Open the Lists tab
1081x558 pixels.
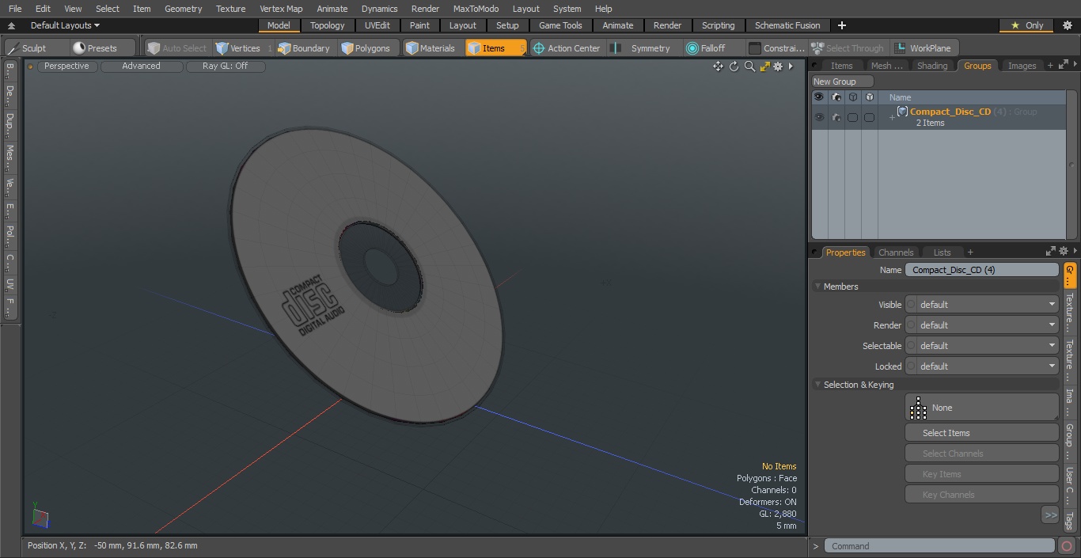(942, 252)
